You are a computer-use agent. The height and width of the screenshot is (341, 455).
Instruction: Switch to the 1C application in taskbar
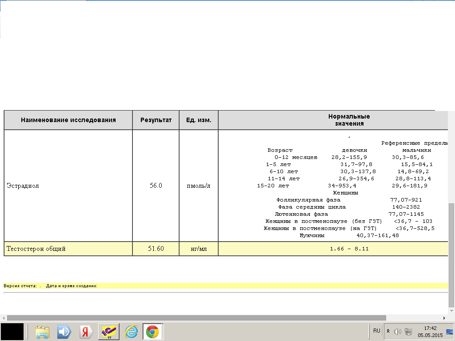point(108,332)
